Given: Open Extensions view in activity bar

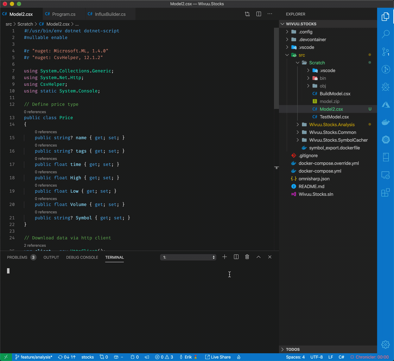Looking at the screenshot, I should 386,193.
